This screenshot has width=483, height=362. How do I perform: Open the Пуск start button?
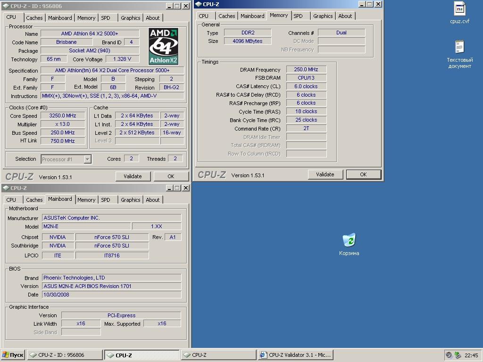pos(13,355)
